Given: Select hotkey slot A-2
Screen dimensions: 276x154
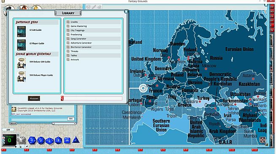Looking at the screenshot, I should point(27,150).
